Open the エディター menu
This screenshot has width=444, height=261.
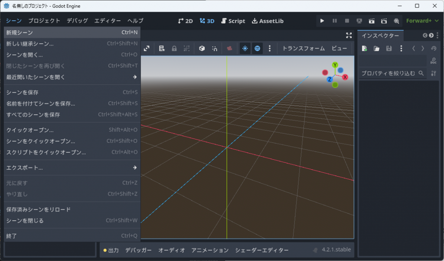[108, 21]
